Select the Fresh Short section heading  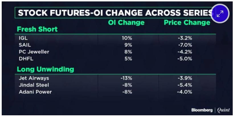point(37,29)
